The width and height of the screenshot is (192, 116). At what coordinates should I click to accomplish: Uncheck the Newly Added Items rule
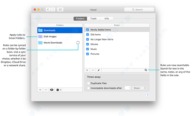point(88,30)
